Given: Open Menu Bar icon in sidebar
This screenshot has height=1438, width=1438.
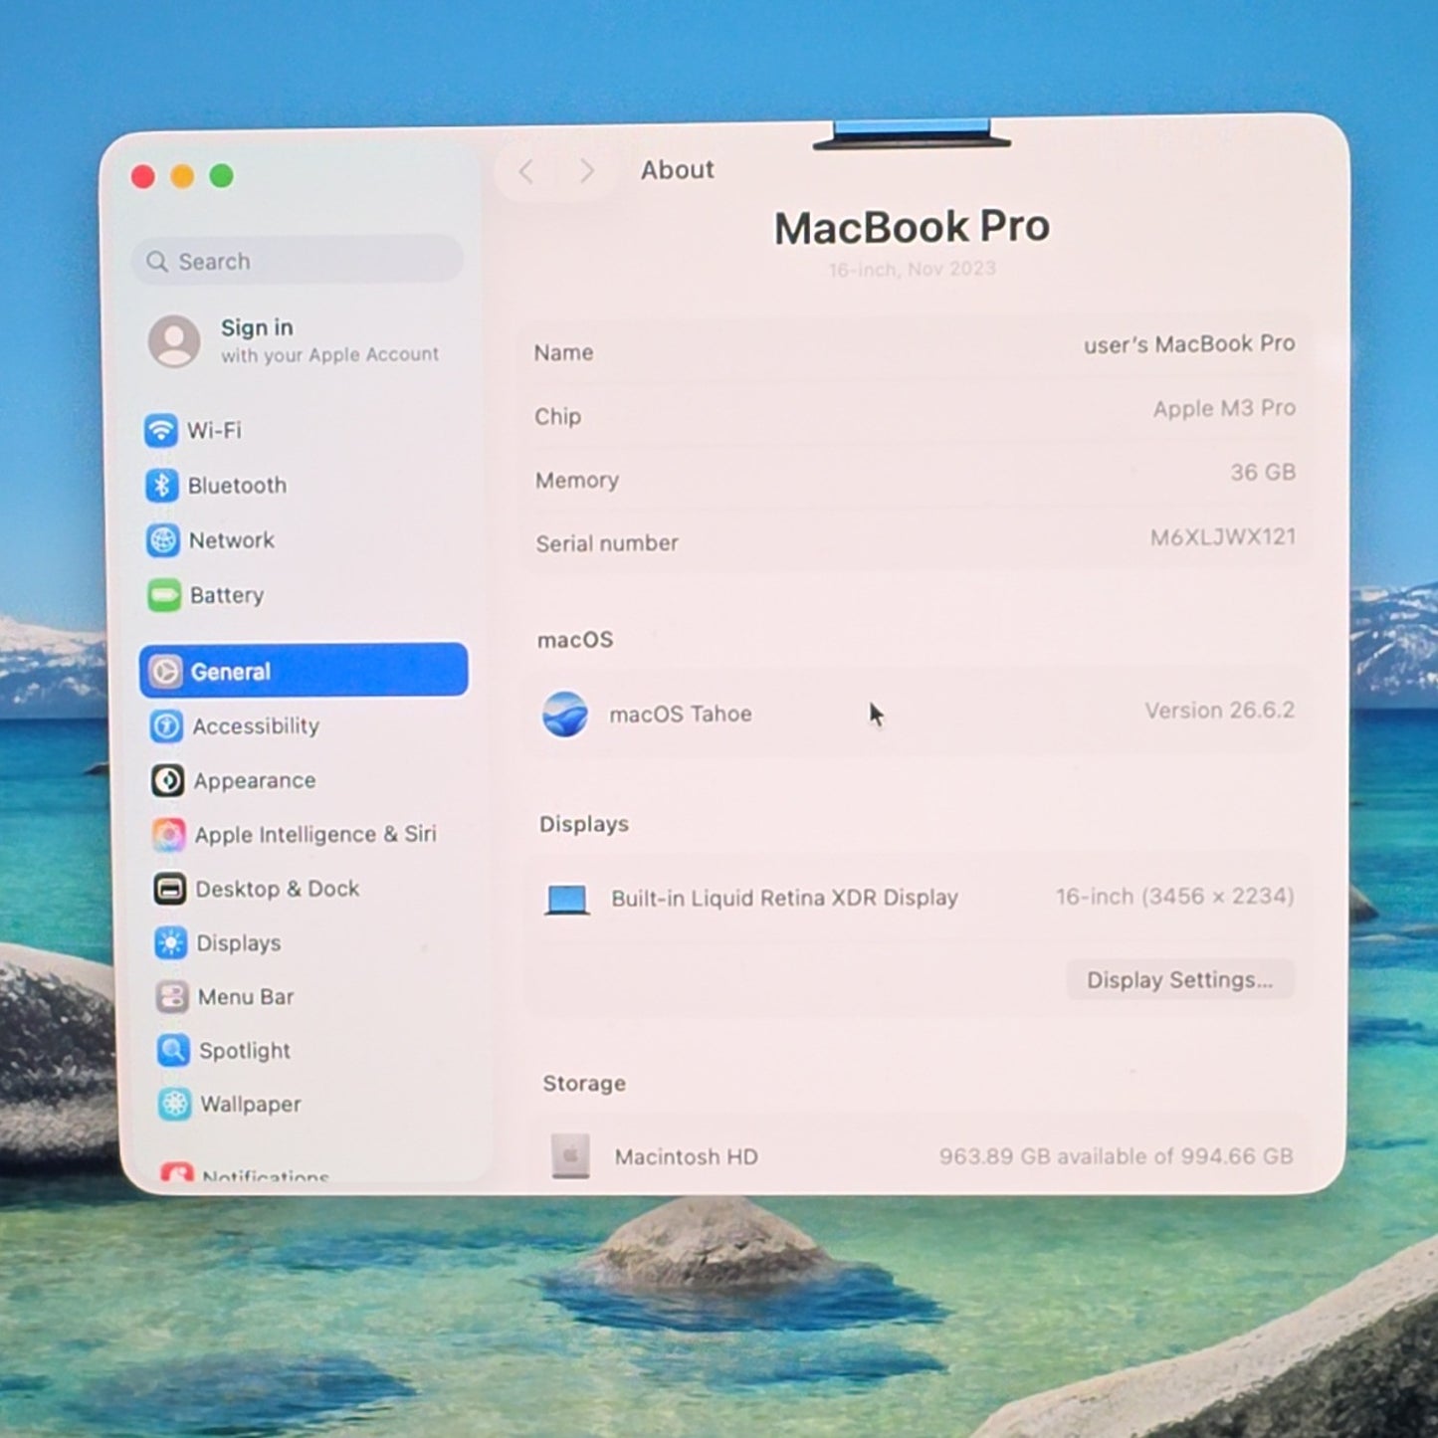Looking at the screenshot, I should coord(172,996).
